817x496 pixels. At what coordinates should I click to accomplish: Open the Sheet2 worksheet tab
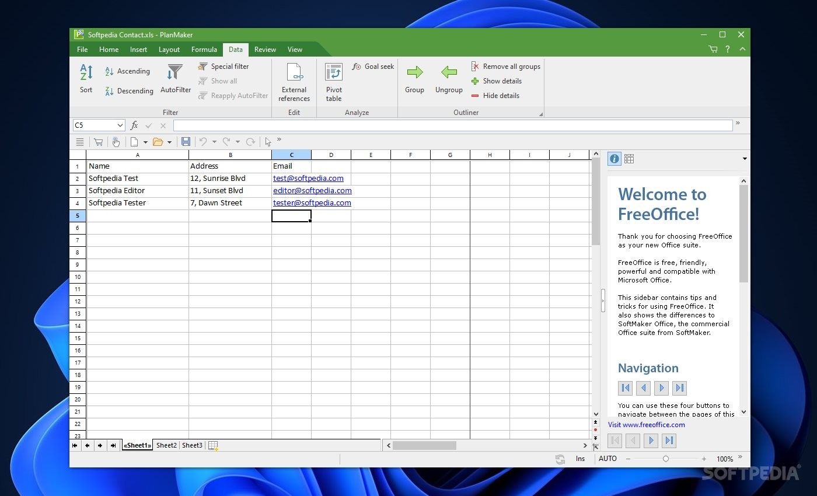coord(166,445)
